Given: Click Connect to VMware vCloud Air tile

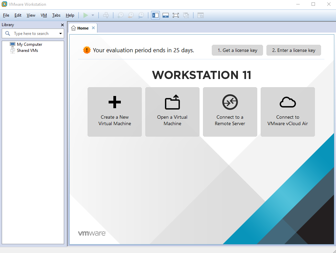Looking at the screenshot, I should pyautogui.click(x=287, y=112).
